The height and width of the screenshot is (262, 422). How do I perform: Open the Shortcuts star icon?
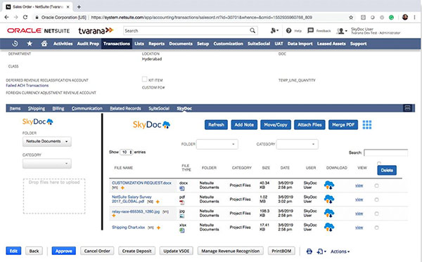point(30,44)
